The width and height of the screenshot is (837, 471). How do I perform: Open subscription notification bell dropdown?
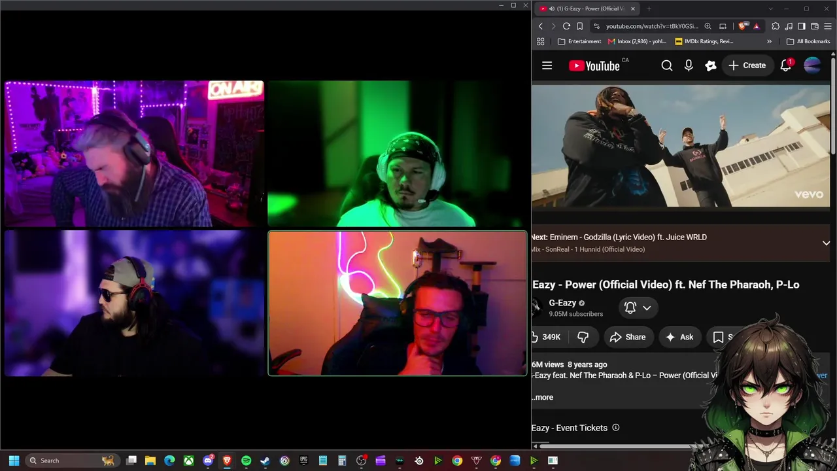tap(638, 307)
